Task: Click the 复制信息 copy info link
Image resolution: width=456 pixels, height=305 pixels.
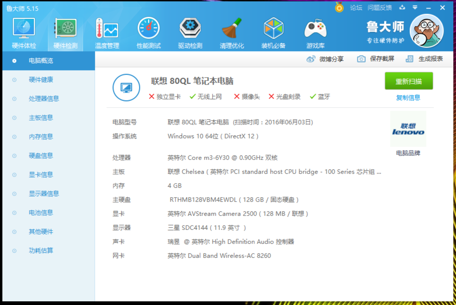Action: coord(408,98)
